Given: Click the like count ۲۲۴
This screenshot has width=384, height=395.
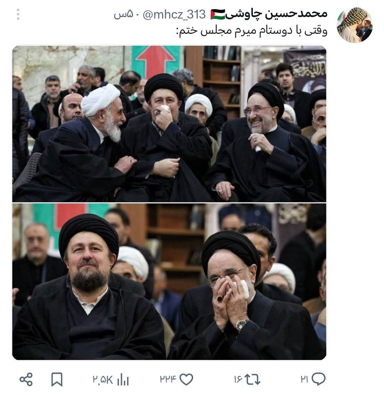Looking at the screenshot, I should [x=168, y=379].
